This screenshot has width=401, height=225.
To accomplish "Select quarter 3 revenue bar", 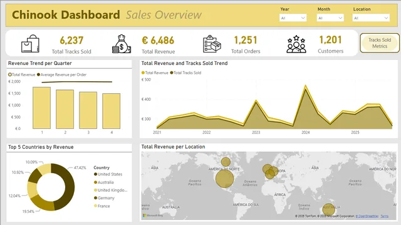I will coord(88,110).
